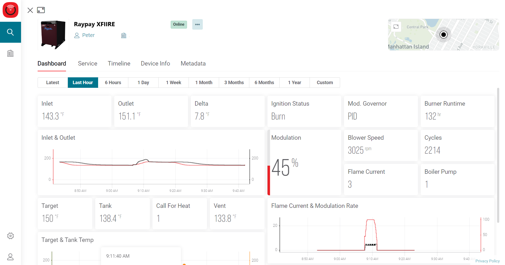Viewport: 505px width, 265px height.
Task: Open the user profile icon in sidebar
Action: (11, 257)
